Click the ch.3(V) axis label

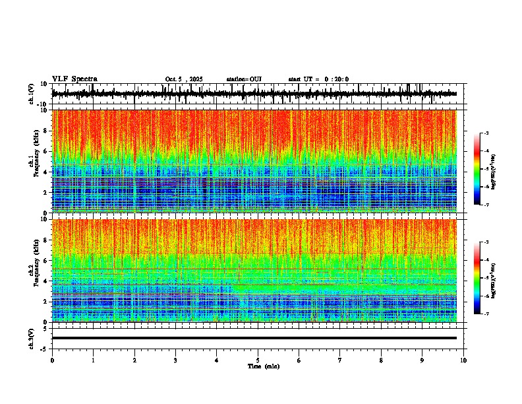coord(32,339)
